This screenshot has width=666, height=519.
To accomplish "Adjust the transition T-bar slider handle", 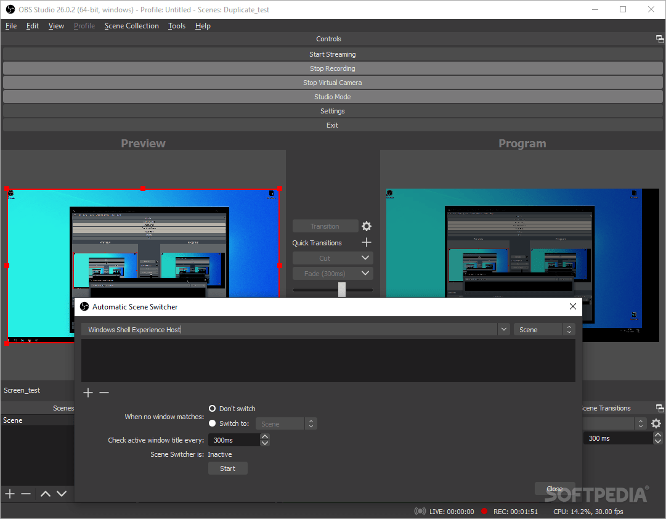I will 342,290.
